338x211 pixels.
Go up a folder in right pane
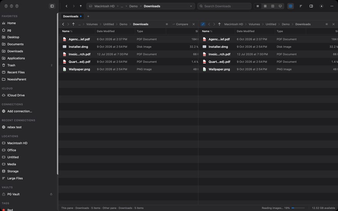pos(219,24)
